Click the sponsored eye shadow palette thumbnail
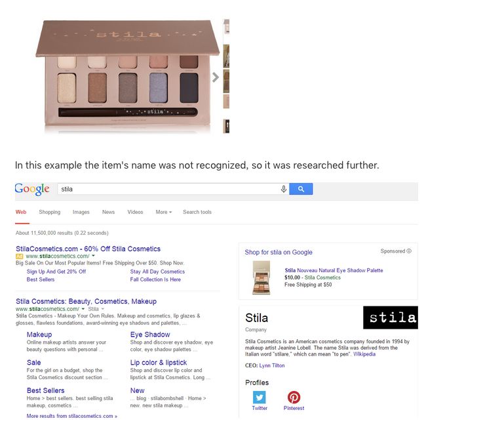This screenshot has width=504, height=429. pyautogui.click(x=262, y=277)
